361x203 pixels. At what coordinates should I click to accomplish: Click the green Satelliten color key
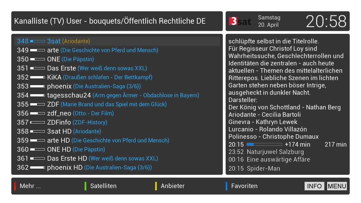[85, 186]
